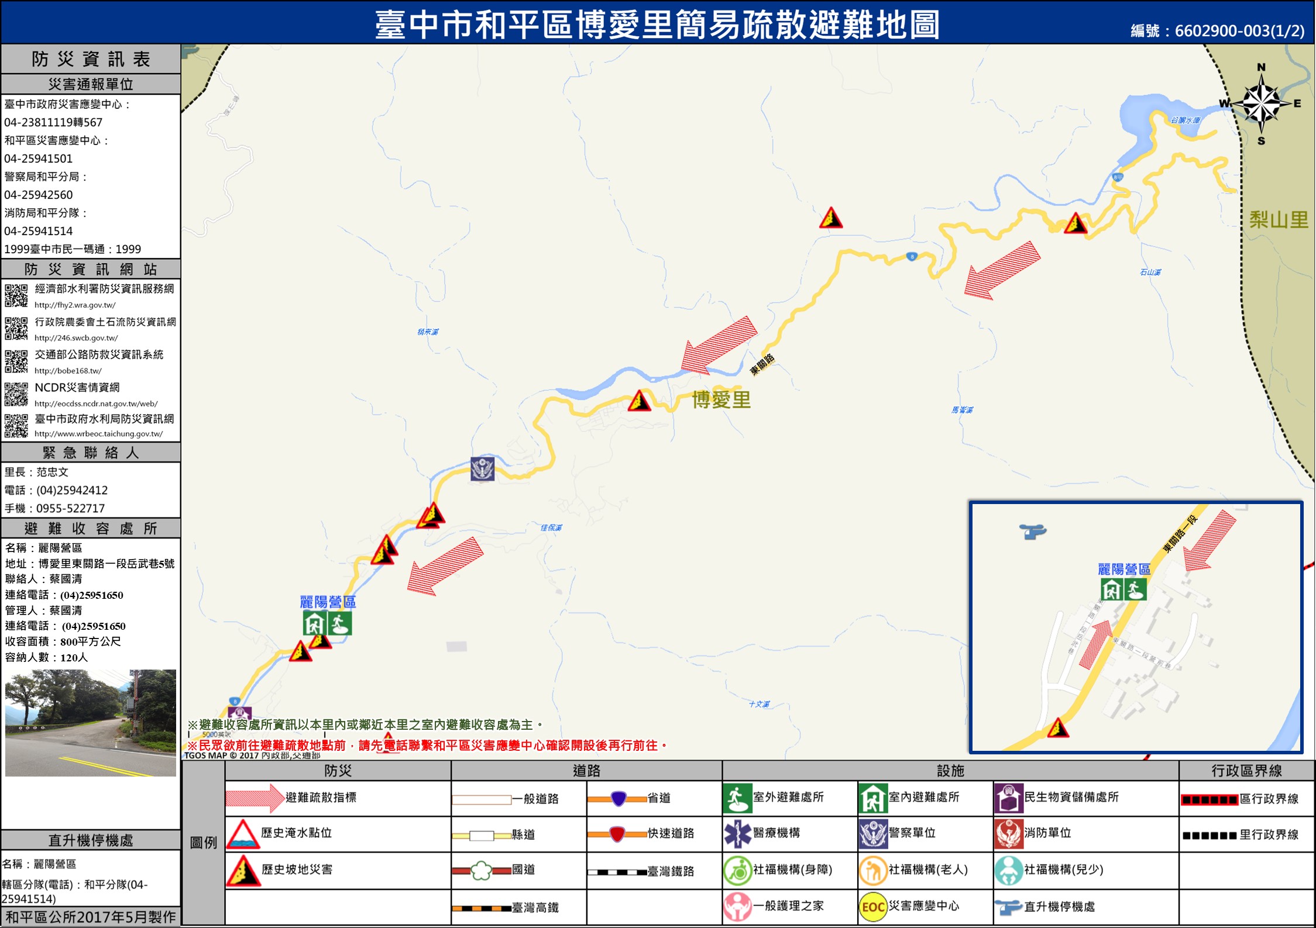Click the 防災資訊表 panel header

tap(91, 59)
